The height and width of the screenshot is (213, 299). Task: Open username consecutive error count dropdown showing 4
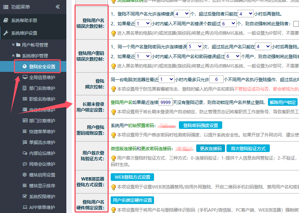(x=182, y=14)
